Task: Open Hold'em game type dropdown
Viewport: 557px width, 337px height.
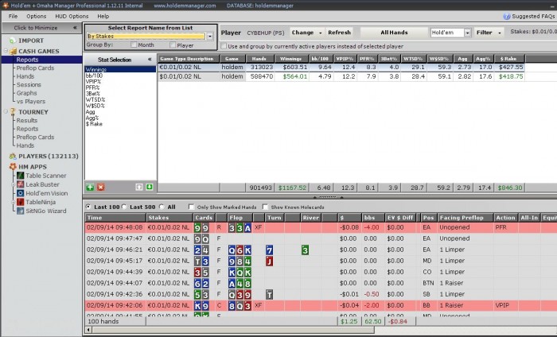Action: click(468, 33)
